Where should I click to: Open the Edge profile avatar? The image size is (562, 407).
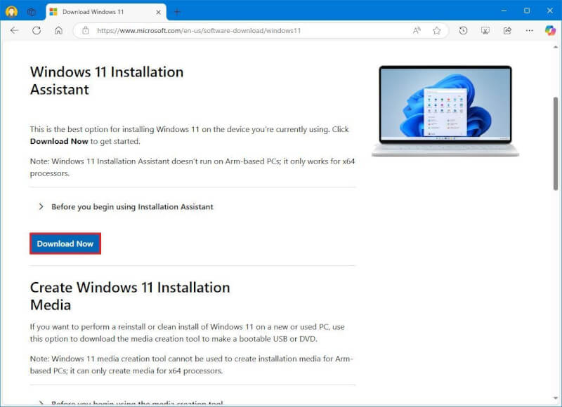point(11,11)
